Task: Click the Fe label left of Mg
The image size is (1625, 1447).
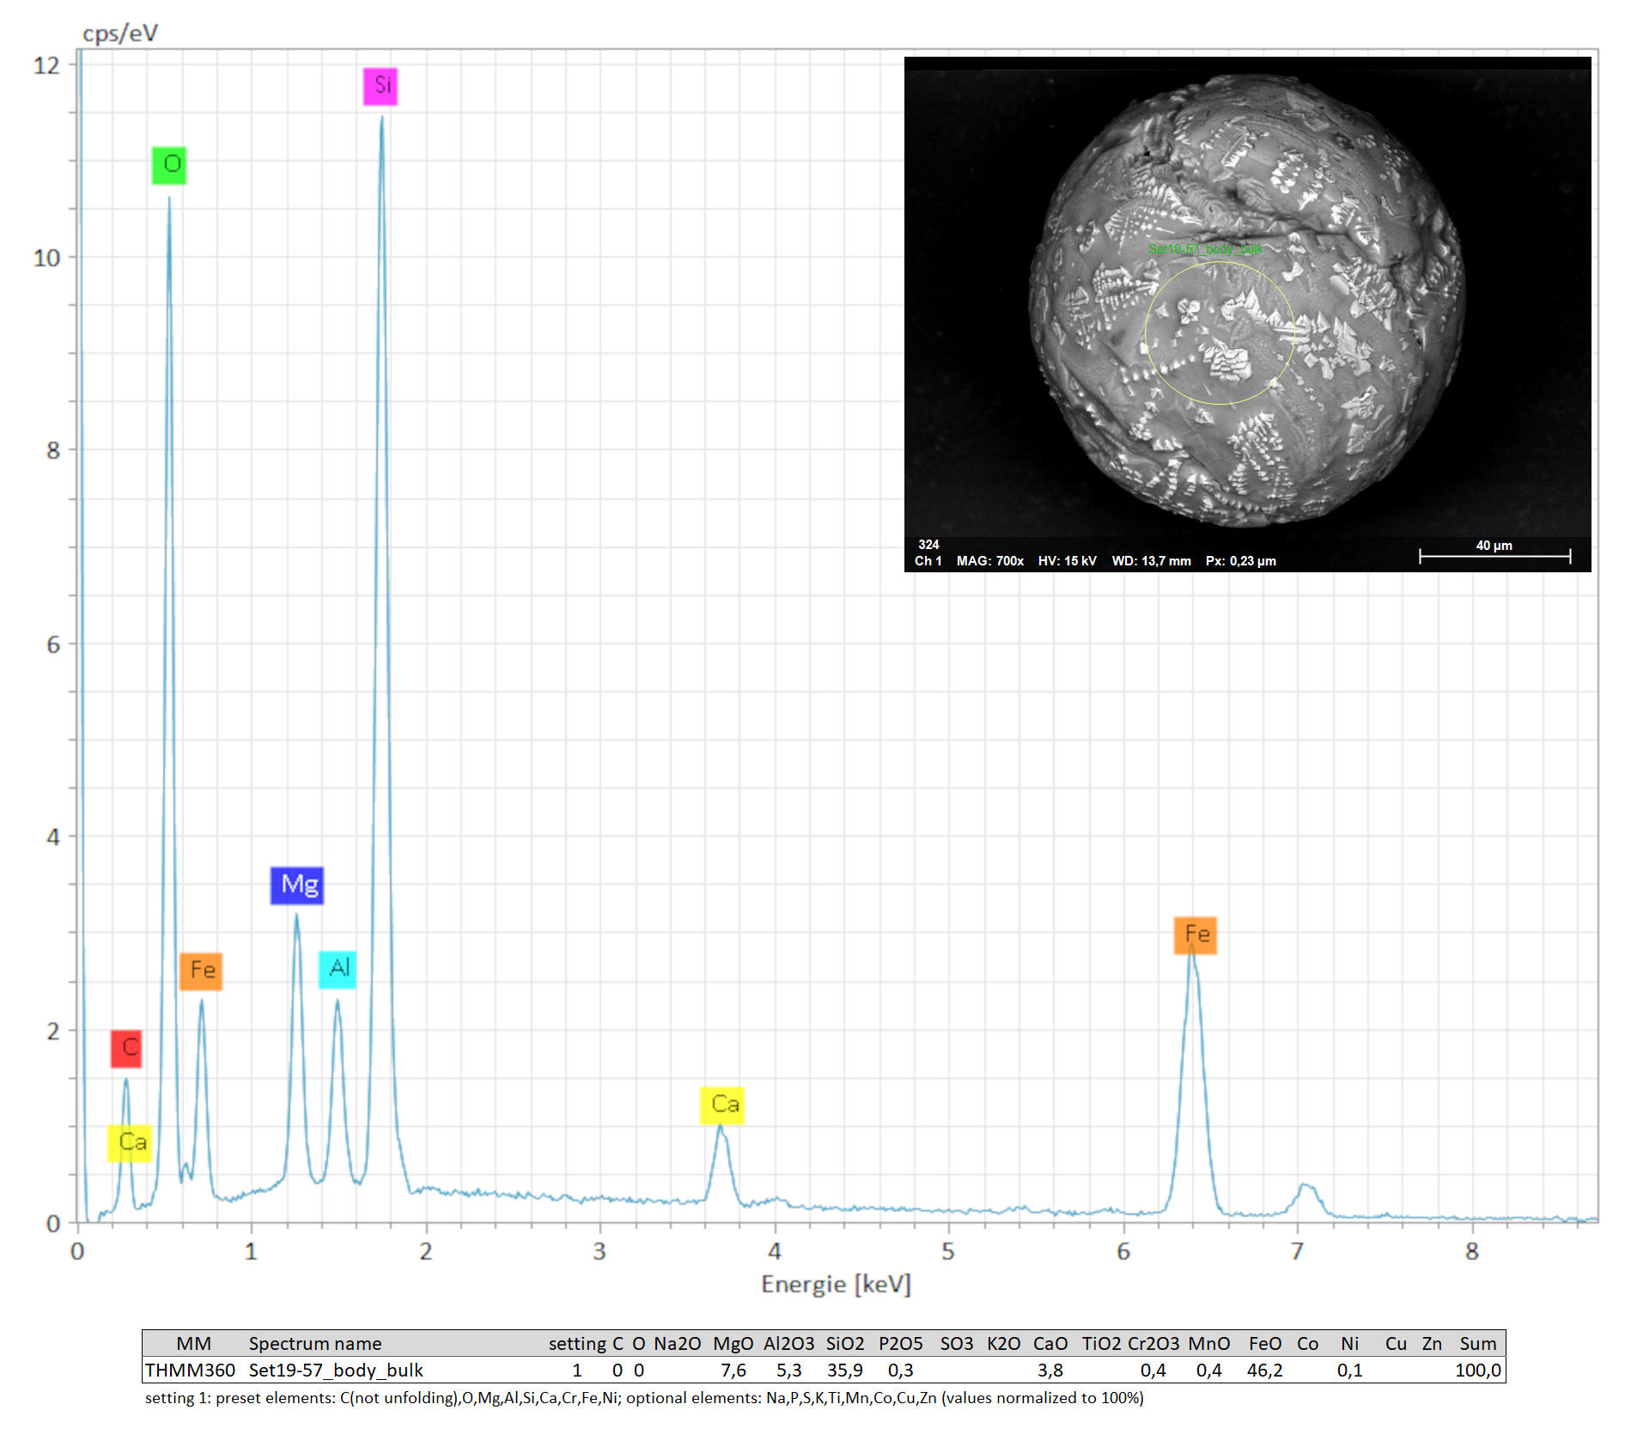Action: tap(201, 971)
